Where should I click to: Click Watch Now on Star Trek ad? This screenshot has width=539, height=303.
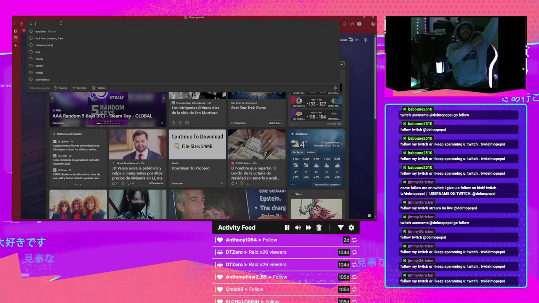click(x=275, y=123)
